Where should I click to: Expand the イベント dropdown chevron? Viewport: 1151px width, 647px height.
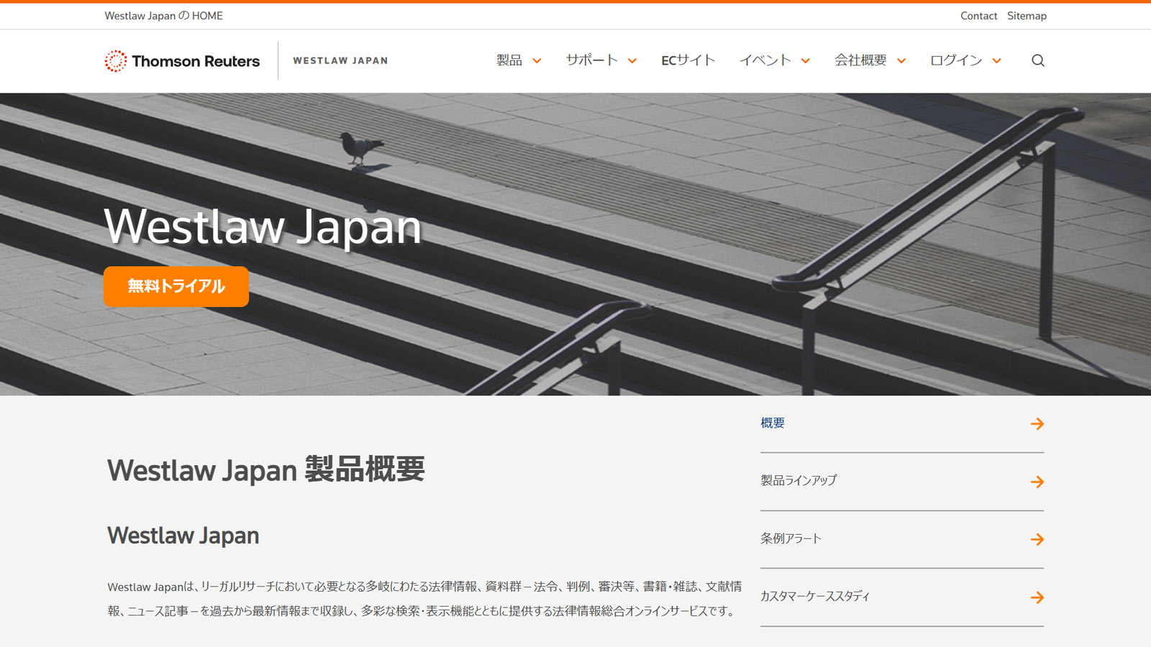806,61
